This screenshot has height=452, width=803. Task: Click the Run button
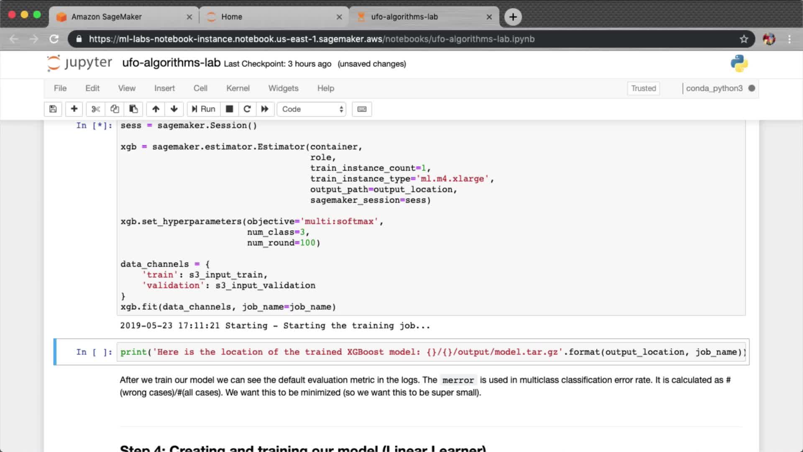(x=204, y=109)
